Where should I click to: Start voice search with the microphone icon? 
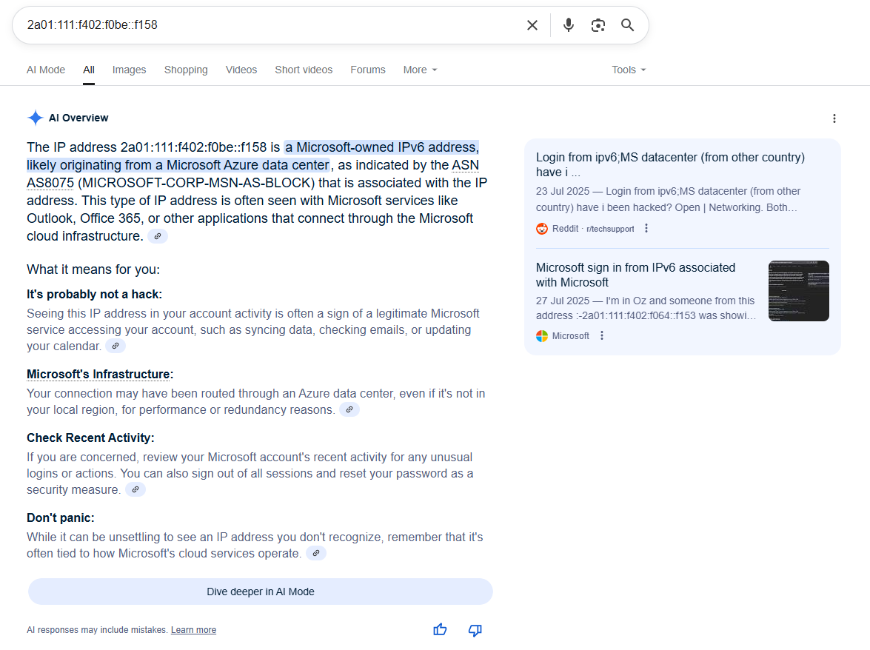click(x=568, y=25)
